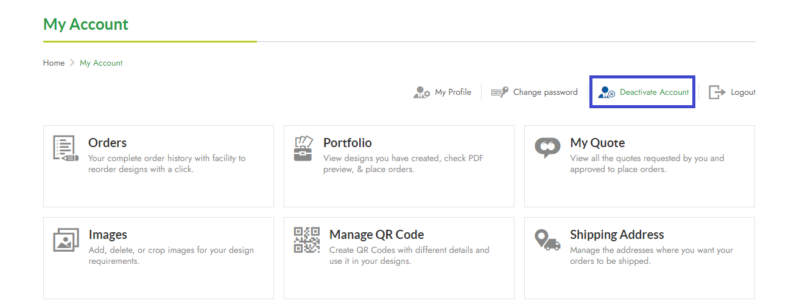Click the Manage QR Code icon

coord(306,240)
